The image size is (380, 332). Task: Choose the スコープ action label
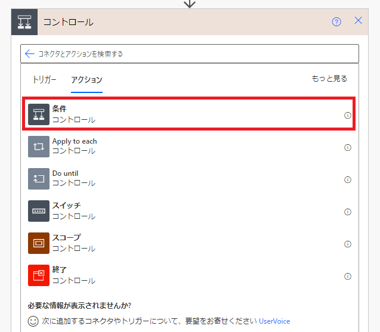pos(67,238)
